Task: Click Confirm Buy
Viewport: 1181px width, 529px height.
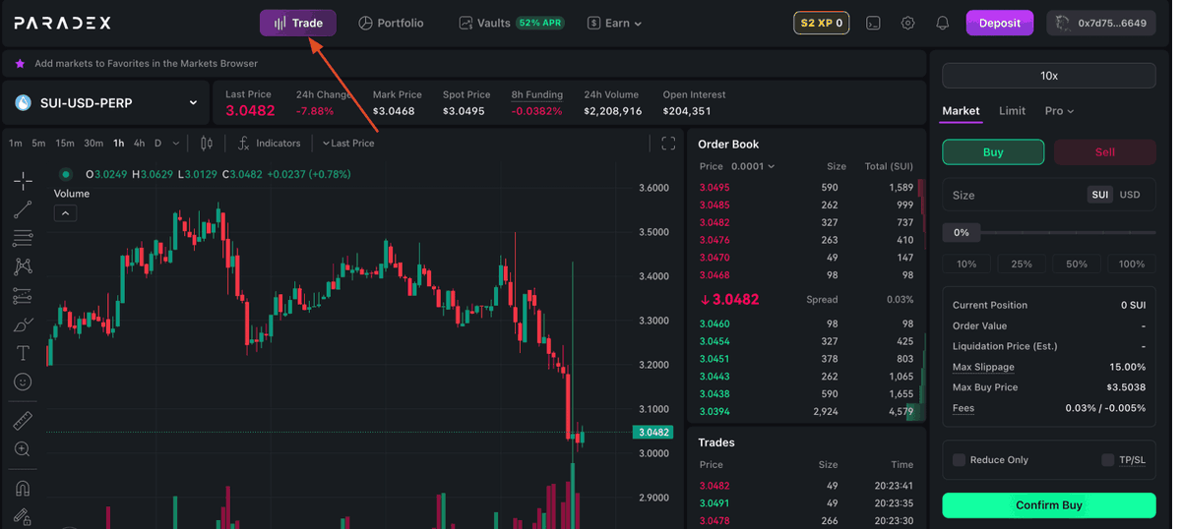Action: pos(1049,505)
